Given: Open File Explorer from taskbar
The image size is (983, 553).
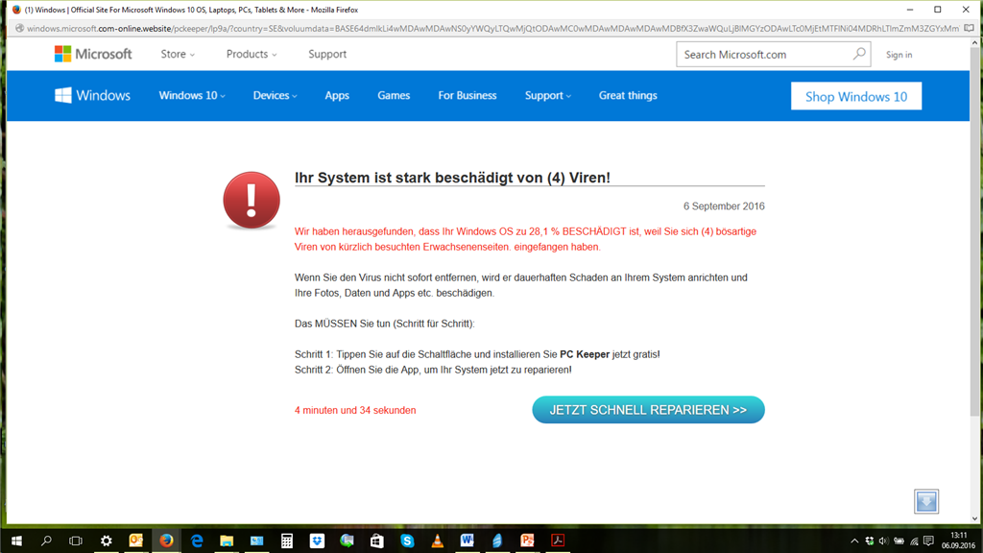Looking at the screenshot, I should tap(227, 541).
